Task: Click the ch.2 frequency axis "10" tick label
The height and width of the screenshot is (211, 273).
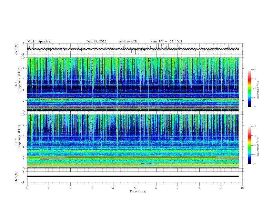Action: click(x=24, y=114)
